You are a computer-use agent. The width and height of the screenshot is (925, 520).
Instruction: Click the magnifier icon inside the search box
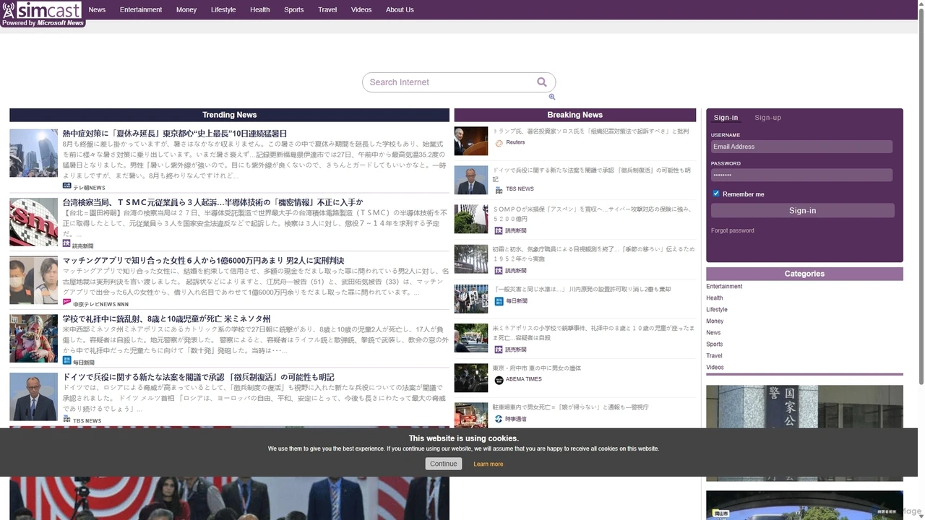pyautogui.click(x=542, y=82)
